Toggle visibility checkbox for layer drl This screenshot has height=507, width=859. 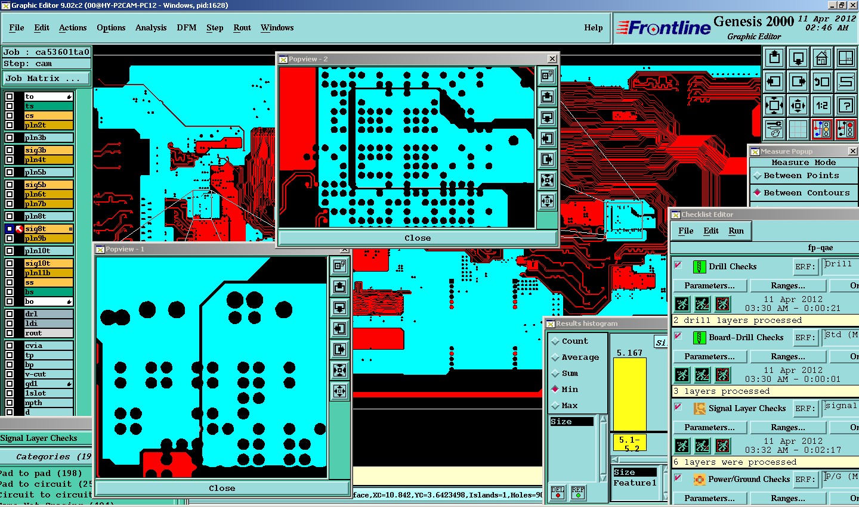click(10, 314)
